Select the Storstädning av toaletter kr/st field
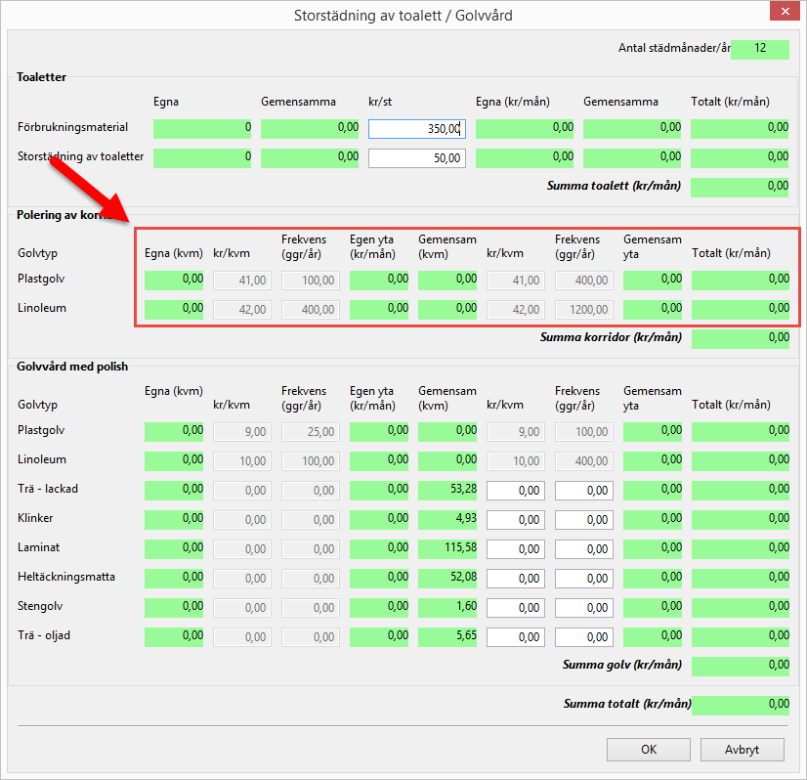The width and height of the screenshot is (807, 780). [x=416, y=158]
